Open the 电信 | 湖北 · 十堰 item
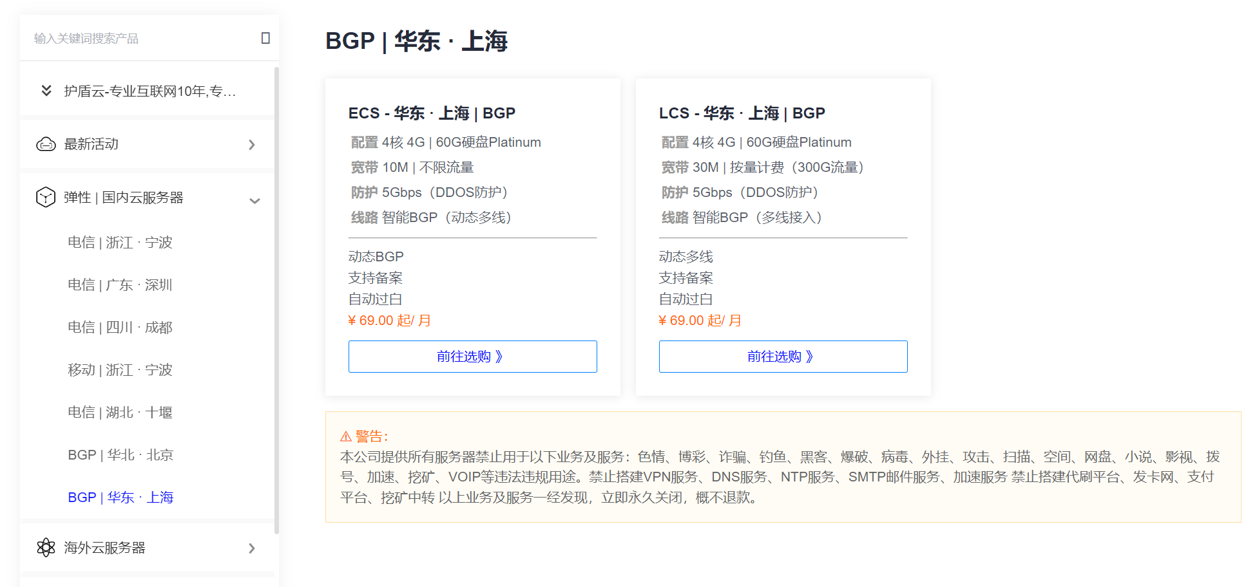The image size is (1248, 587). pyautogui.click(x=120, y=412)
